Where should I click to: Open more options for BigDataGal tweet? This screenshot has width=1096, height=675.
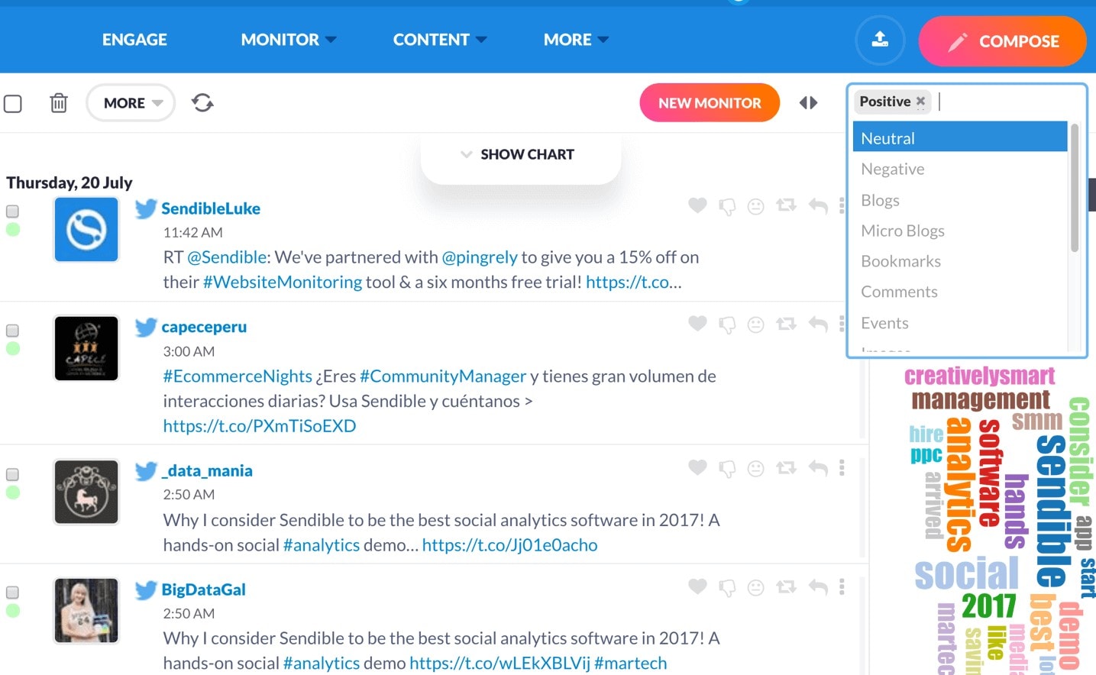[x=842, y=586]
